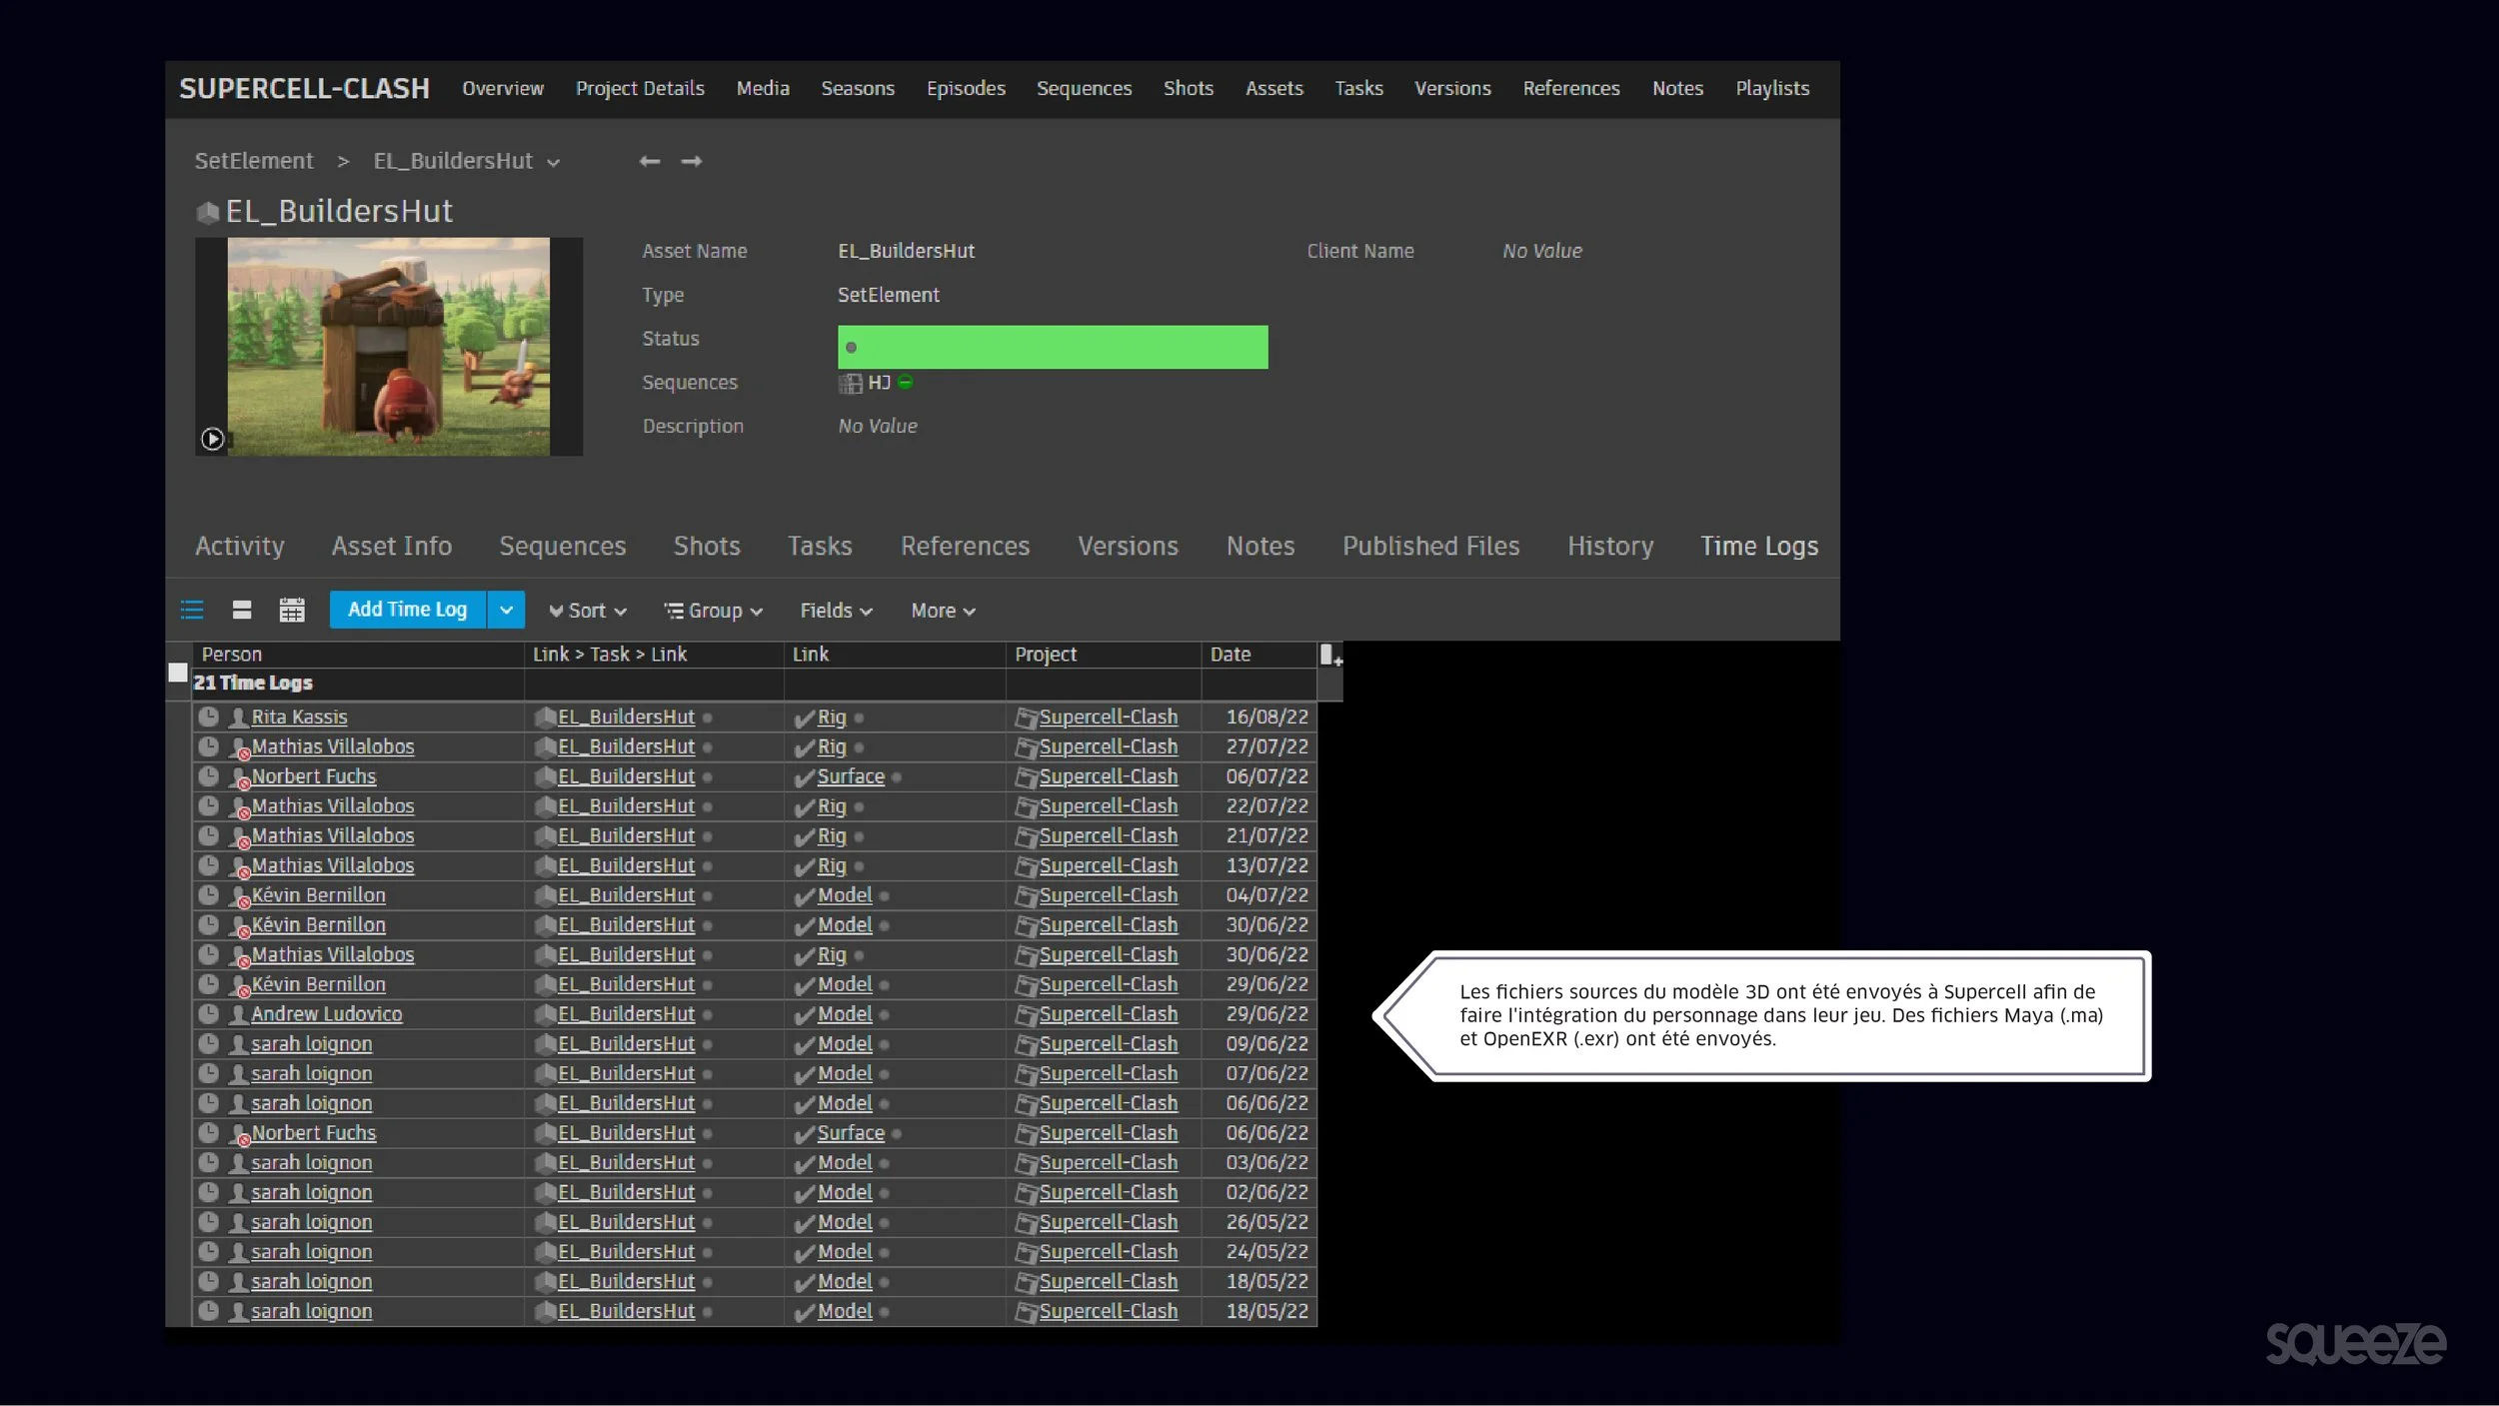Click clock icon in Rita Kassis row
The width and height of the screenshot is (2499, 1406).
tap(208, 716)
